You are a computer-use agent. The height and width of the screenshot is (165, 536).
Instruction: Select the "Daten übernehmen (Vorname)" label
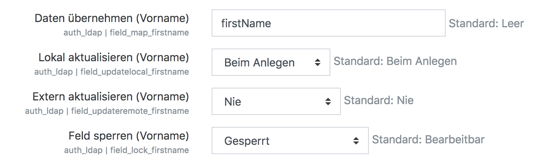tap(112, 18)
